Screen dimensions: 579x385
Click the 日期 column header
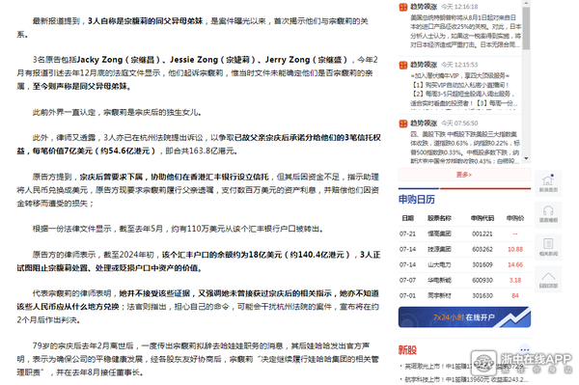pyautogui.click(x=407, y=218)
